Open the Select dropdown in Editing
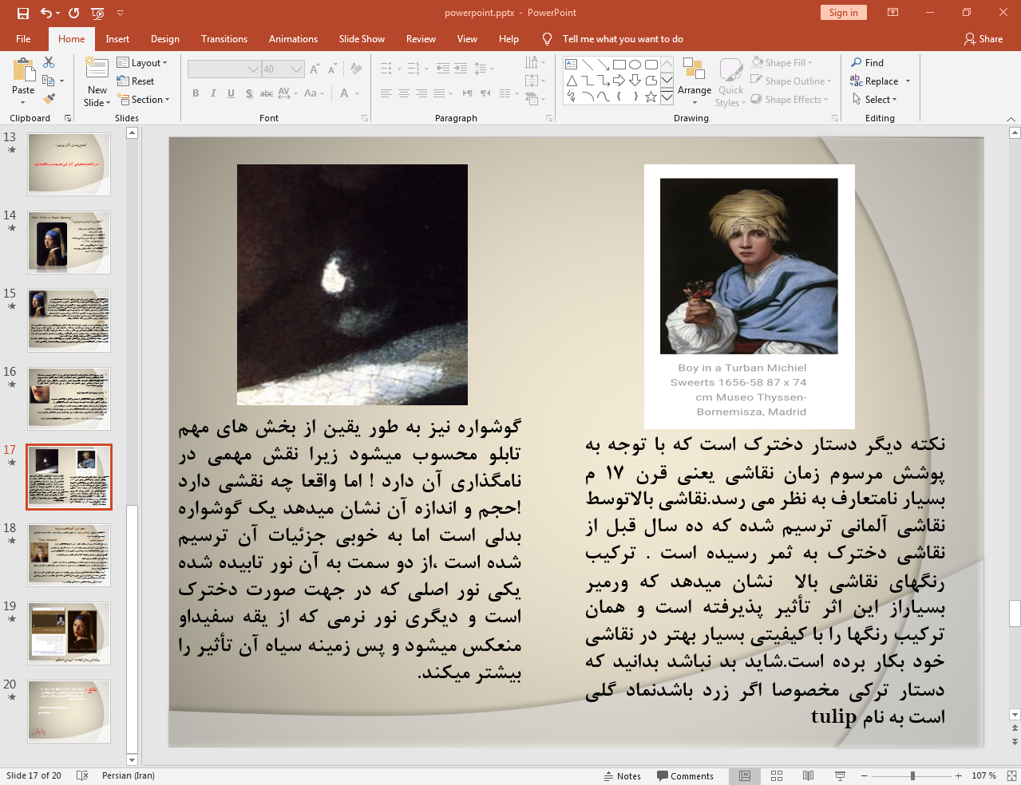Viewport: 1021px width, 785px height. tap(874, 99)
